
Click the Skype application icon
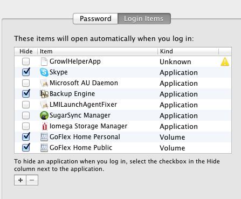[x=44, y=72]
